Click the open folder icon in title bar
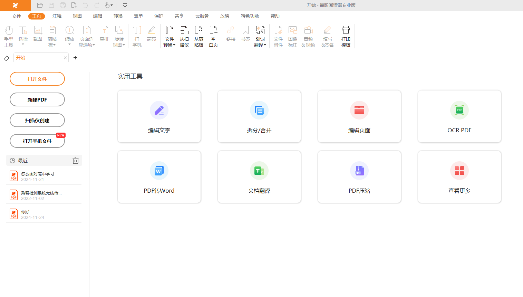This screenshot has height=297, width=523. (40, 5)
